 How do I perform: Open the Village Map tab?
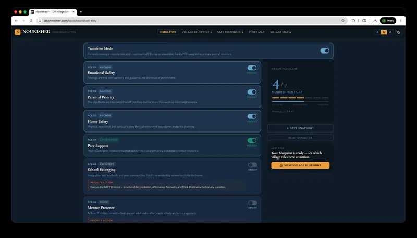tap(280, 32)
